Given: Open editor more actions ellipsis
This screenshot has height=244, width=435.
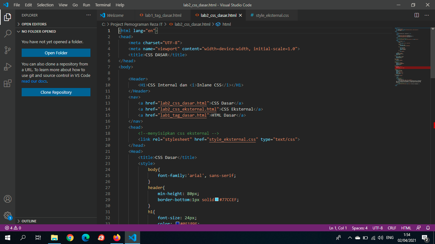Looking at the screenshot, I should point(427,15).
